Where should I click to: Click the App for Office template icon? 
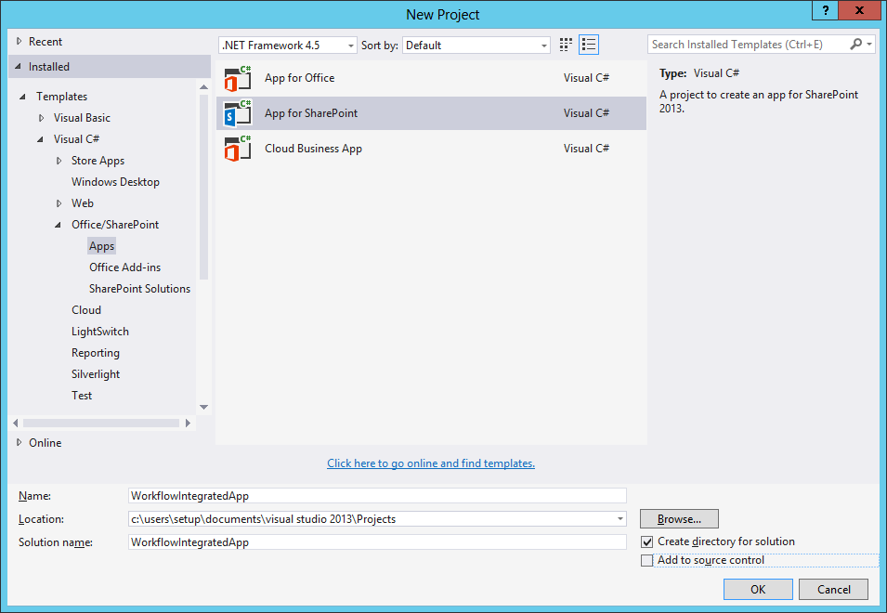tap(238, 78)
